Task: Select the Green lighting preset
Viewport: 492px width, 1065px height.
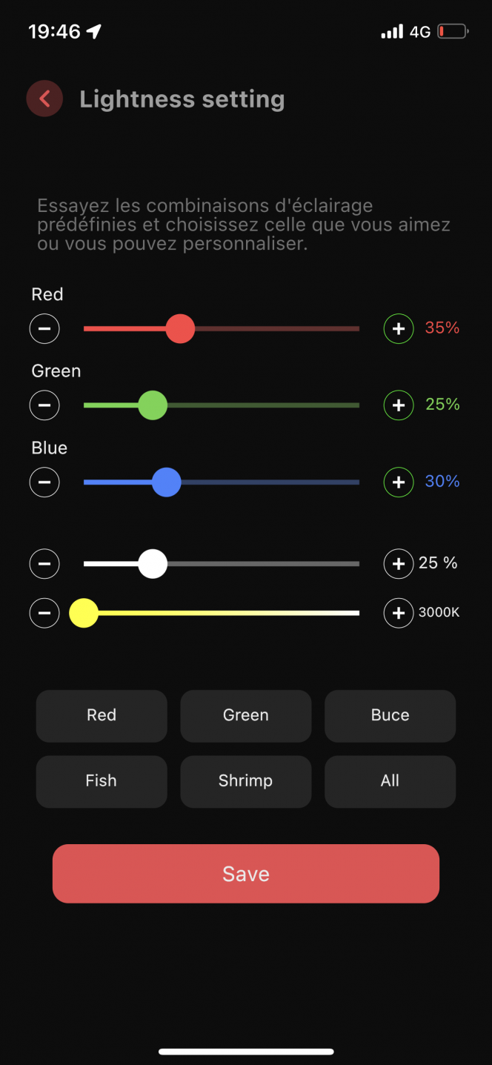Action: click(x=246, y=716)
